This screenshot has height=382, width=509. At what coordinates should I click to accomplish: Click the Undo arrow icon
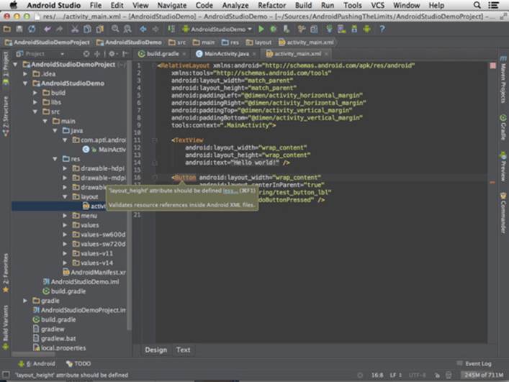[48, 29]
